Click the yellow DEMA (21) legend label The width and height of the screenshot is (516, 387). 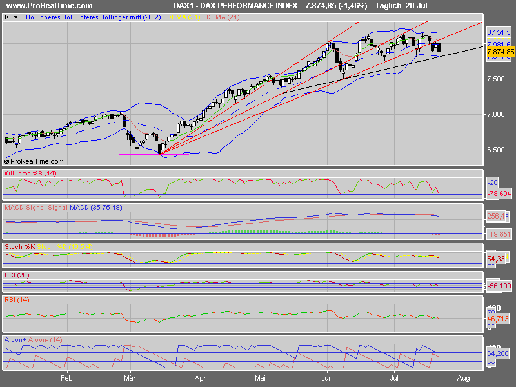pos(184,17)
